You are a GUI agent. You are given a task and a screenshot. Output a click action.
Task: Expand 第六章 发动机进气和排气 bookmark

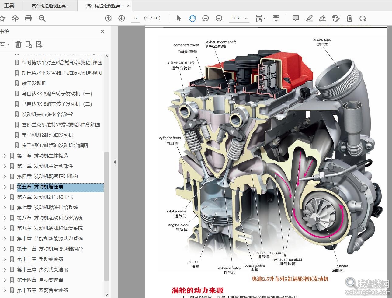pyautogui.click(x=5, y=197)
